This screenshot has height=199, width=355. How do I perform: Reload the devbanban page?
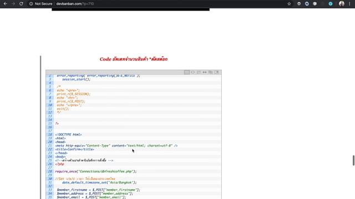[21, 4]
